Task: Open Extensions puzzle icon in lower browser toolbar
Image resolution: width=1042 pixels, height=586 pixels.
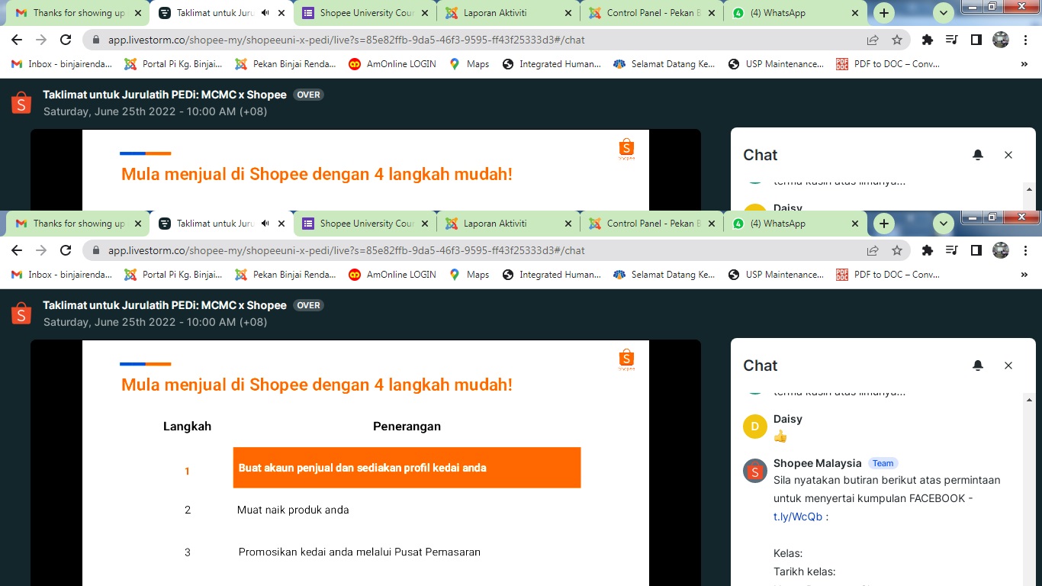Action: pyautogui.click(x=928, y=250)
